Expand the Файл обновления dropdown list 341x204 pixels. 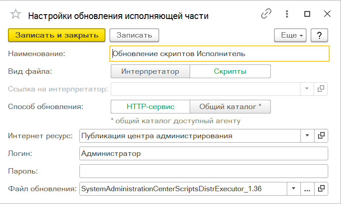[x=293, y=189]
